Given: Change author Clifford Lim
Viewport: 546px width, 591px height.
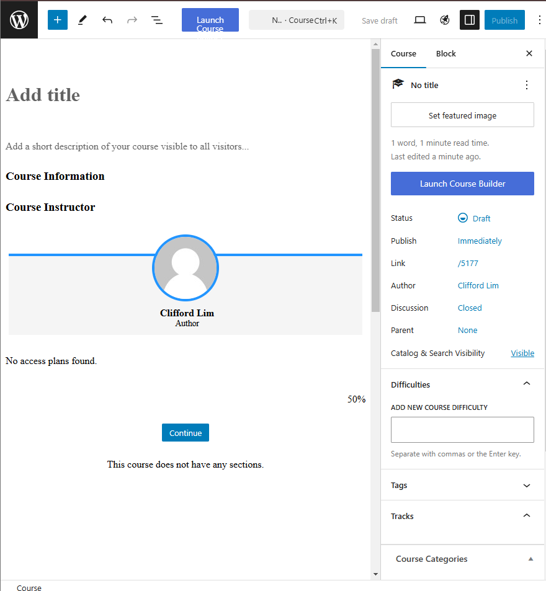Looking at the screenshot, I should (478, 285).
